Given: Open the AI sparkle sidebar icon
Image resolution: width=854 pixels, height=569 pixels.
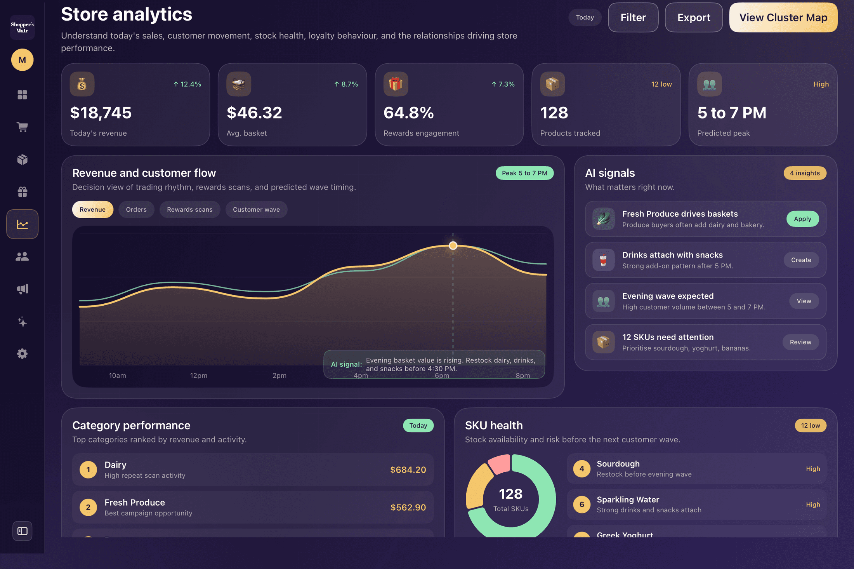Looking at the screenshot, I should [x=22, y=321].
